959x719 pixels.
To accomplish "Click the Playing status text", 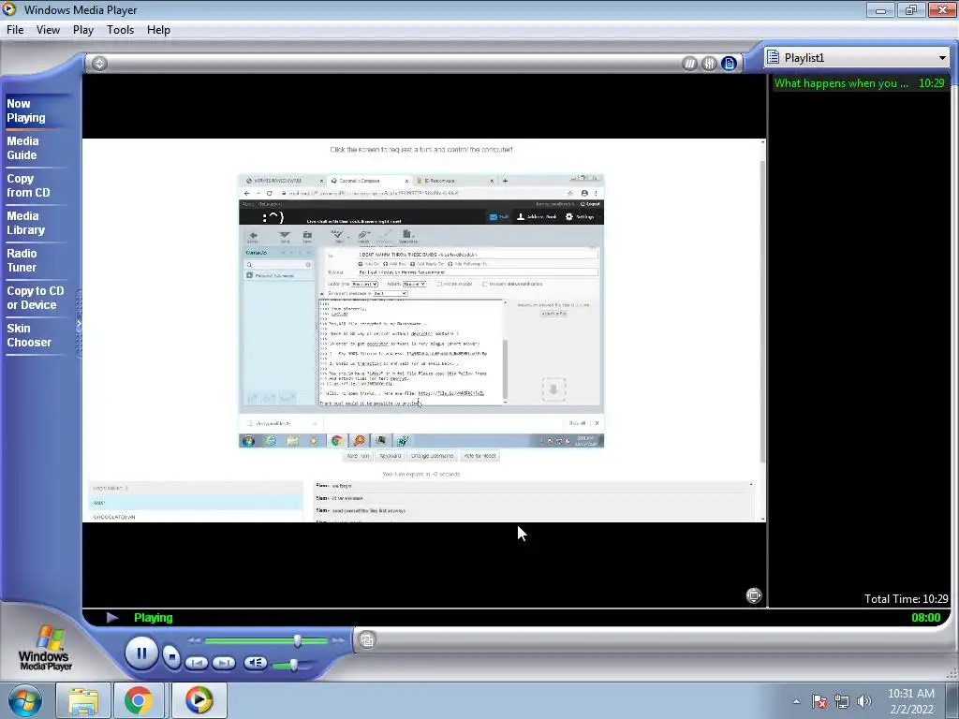I will pos(153,618).
